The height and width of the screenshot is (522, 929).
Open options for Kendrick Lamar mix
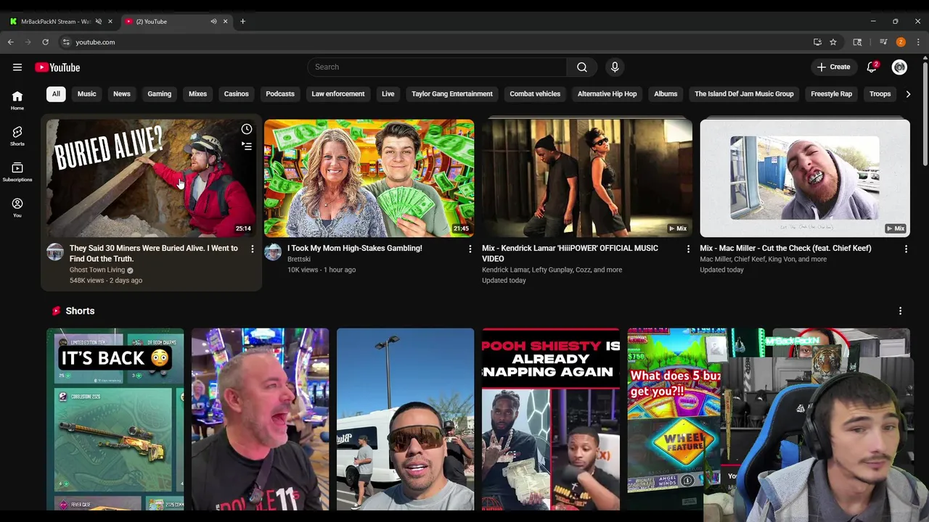688,249
